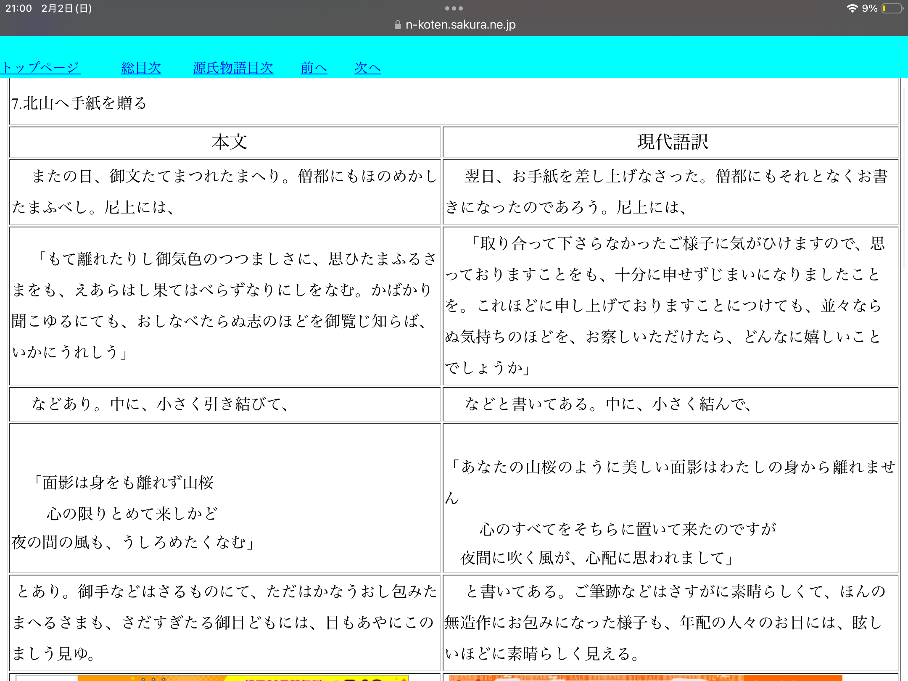Navigate to previous section via 前へ
This screenshot has height=681, width=908.
[314, 68]
